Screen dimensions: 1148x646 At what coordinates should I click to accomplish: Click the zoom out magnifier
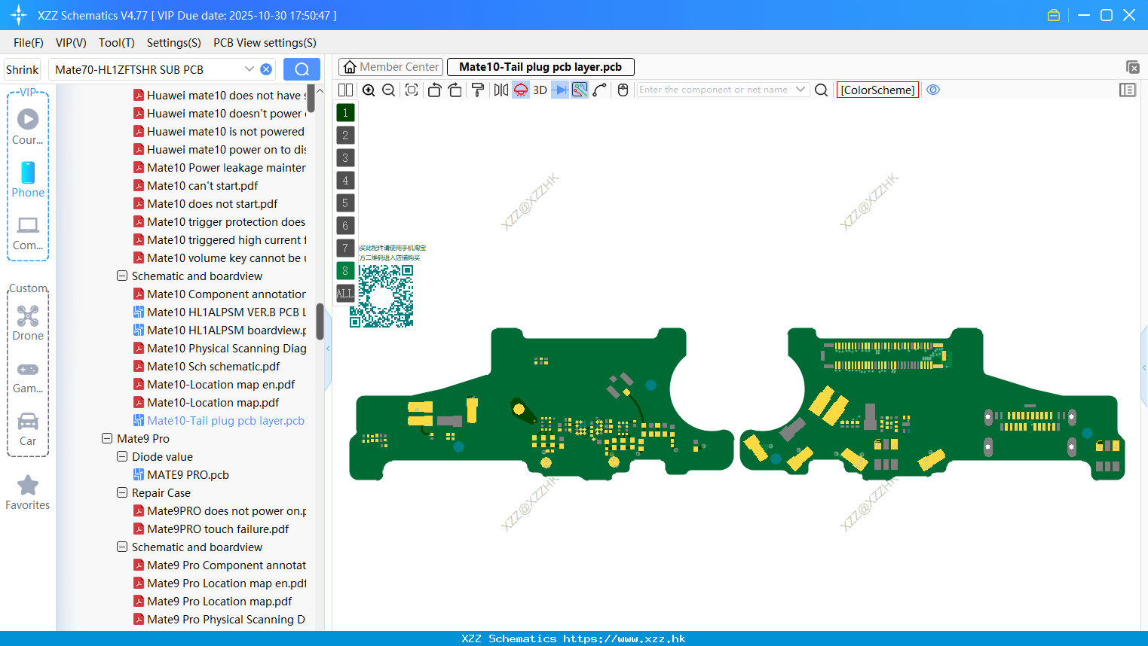click(x=389, y=90)
